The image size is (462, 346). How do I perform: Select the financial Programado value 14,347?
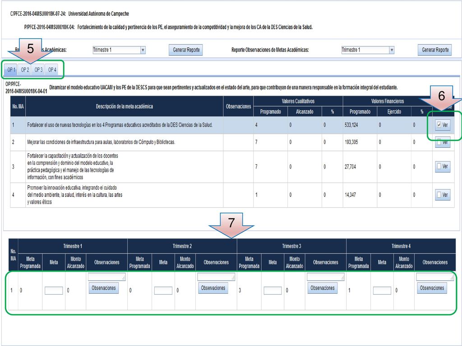350,195
